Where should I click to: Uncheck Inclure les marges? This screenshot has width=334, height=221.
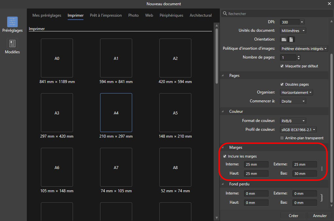pyautogui.click(x=225, y=156)
